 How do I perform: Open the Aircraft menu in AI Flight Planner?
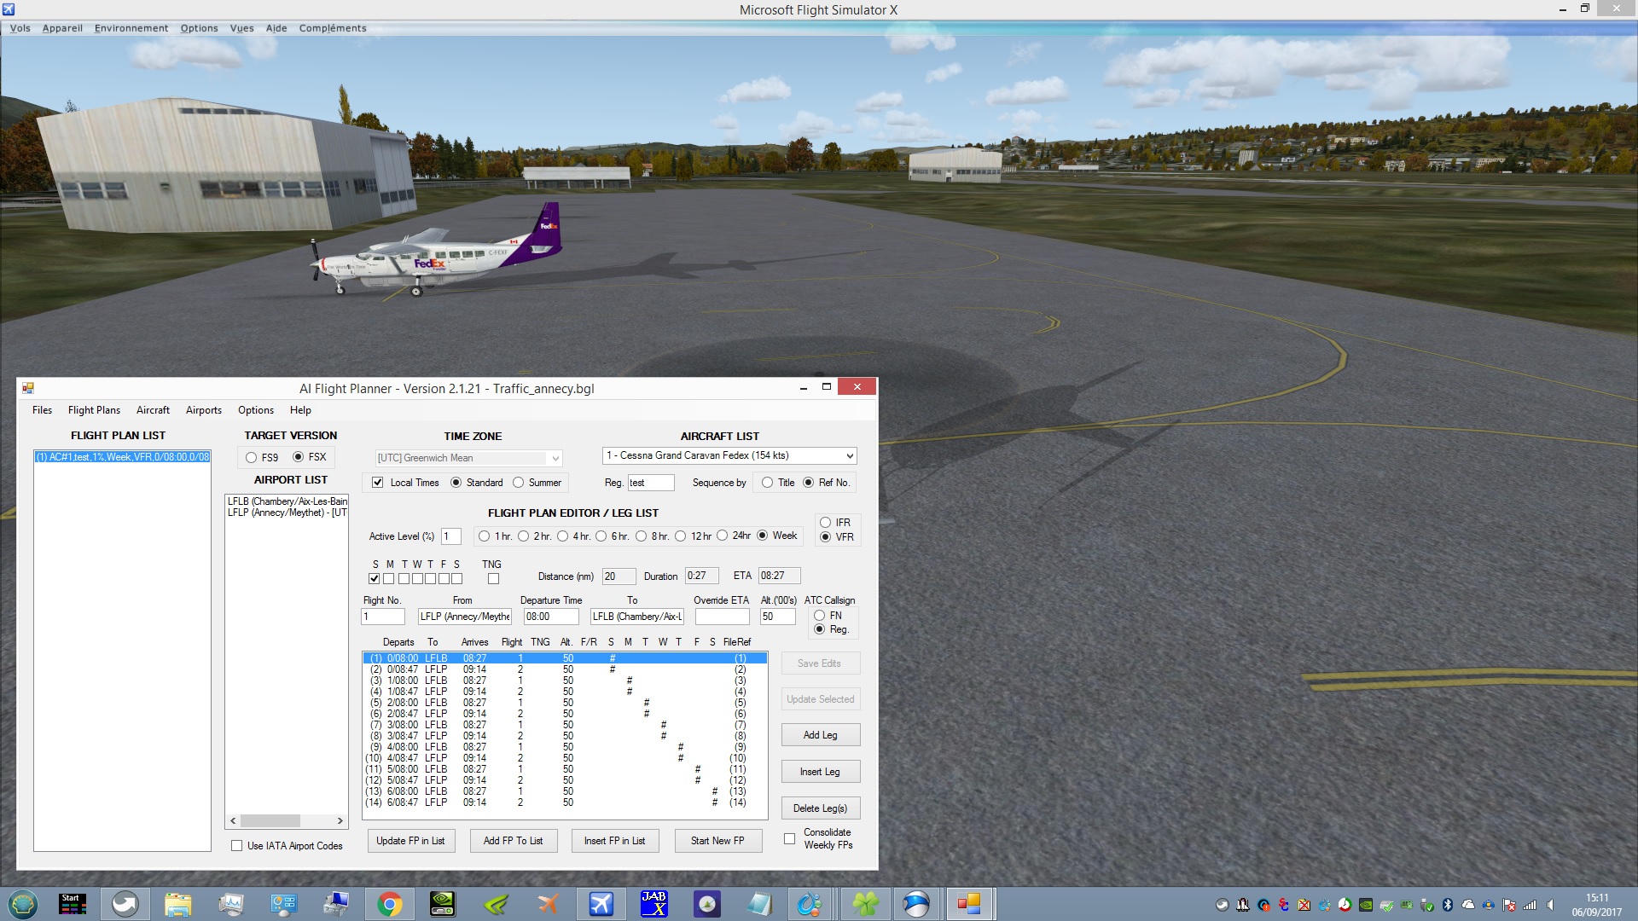coord(153,410)
